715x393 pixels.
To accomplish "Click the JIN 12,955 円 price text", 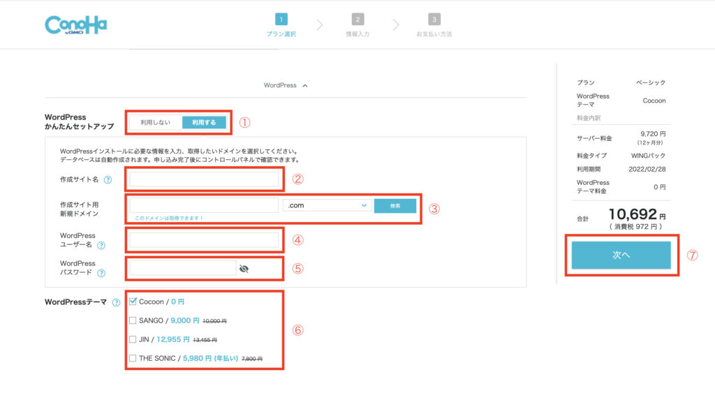I will click(173, 339).
